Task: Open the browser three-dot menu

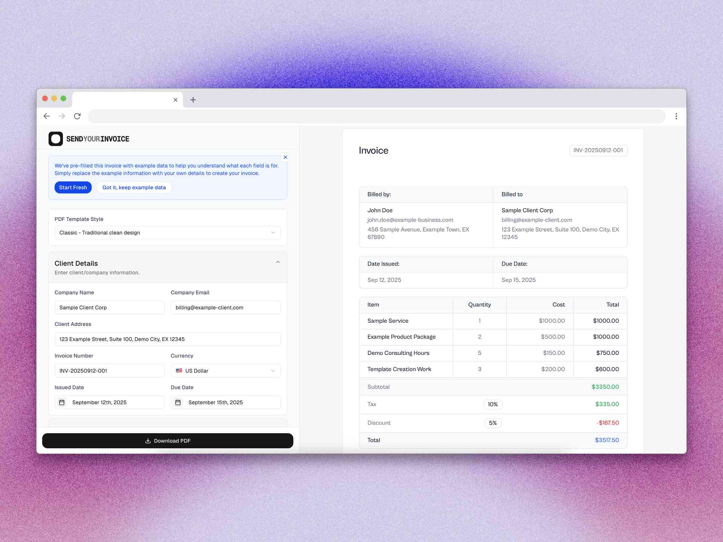Action: [x=676, y=116]
